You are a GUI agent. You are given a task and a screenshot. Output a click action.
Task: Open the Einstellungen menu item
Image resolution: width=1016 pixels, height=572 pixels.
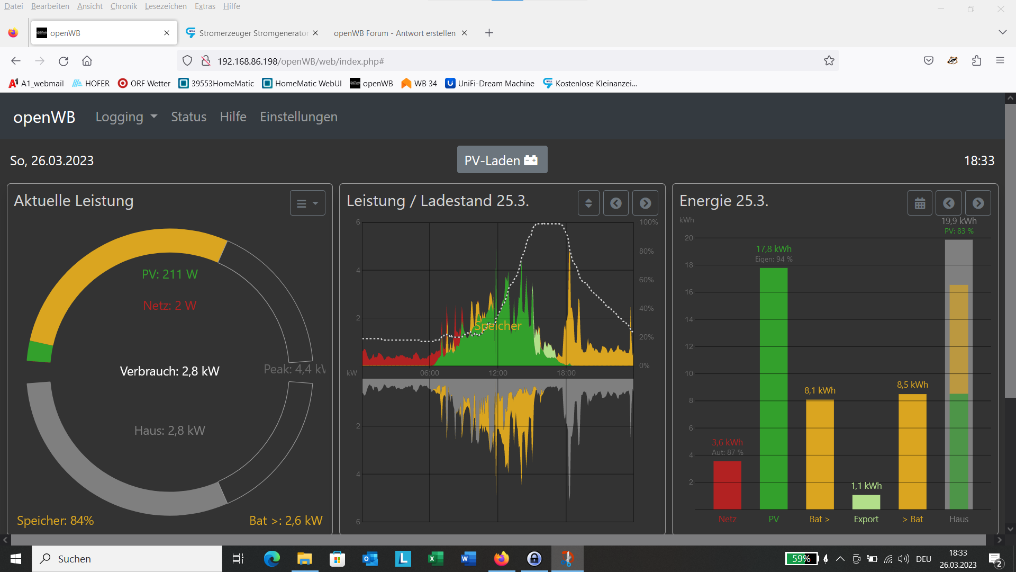tap(298, 117)
